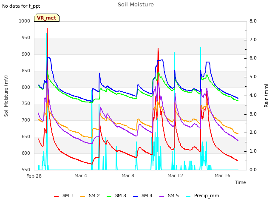The width and height of the screenshot is (272, 204).
Task: Click the Mar 16 date tick label
Action: [x=222, y=176]
